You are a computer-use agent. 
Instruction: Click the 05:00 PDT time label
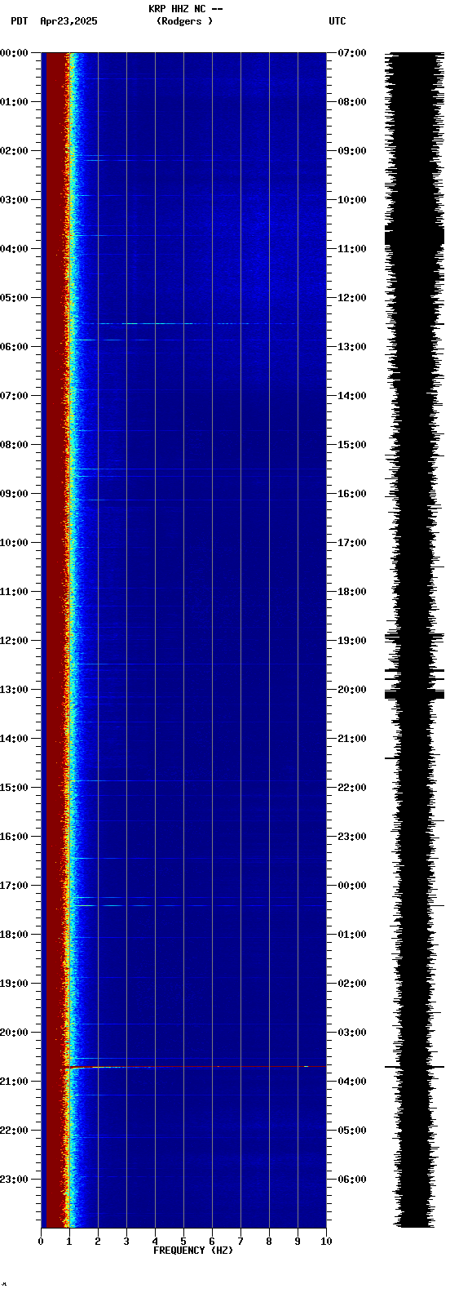tap(14, 298)
